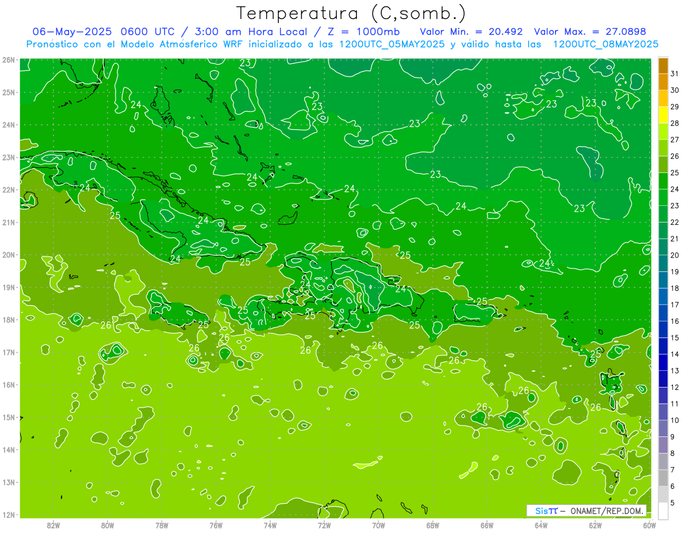This screenshot has width=690, height=533.
Task: Click the color bar value "17"
Action: tap(674, 304)
